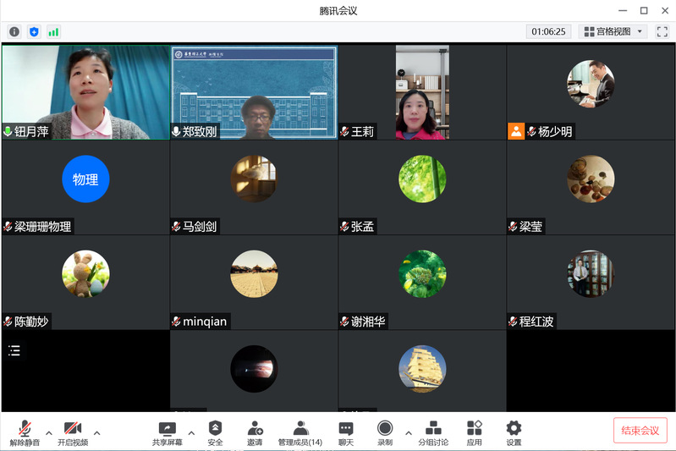
Task: Start recording with 录制 button
Action: point(385,432)
